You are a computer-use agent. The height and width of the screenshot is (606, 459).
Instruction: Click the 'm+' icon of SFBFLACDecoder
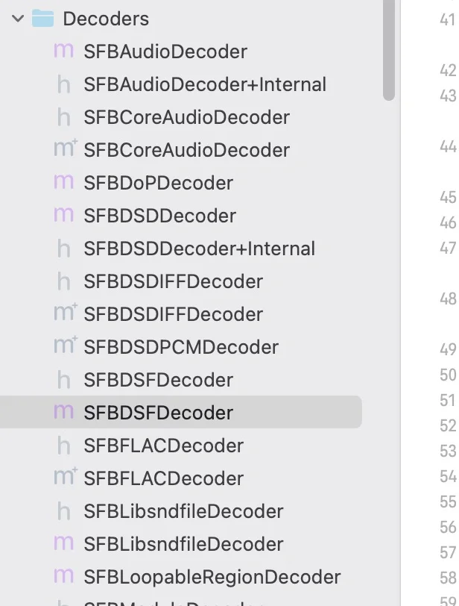click(65, 478)
